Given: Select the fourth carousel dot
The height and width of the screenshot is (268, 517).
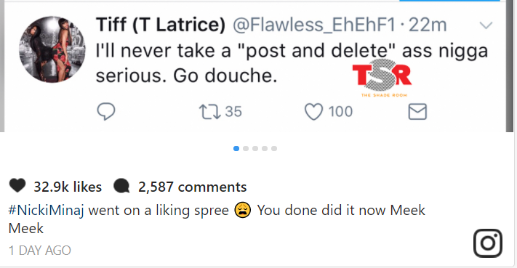Looking at the screenshot, I should point(265,148).
